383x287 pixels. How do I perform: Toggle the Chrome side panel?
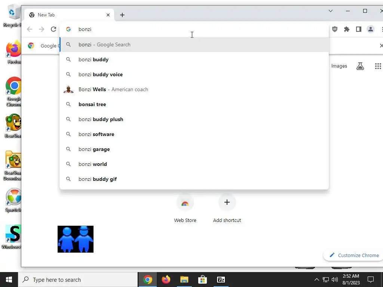[359, 29]
